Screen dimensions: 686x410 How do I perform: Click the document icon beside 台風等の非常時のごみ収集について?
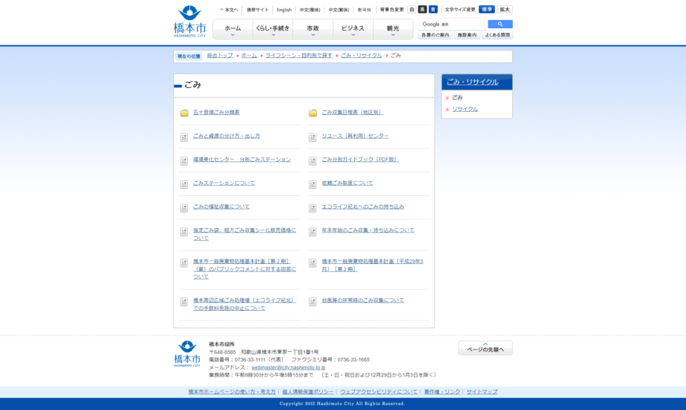[x=313, y=302]
